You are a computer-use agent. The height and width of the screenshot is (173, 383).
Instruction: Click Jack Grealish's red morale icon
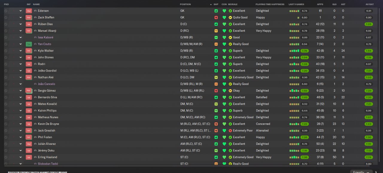[230, 130]
